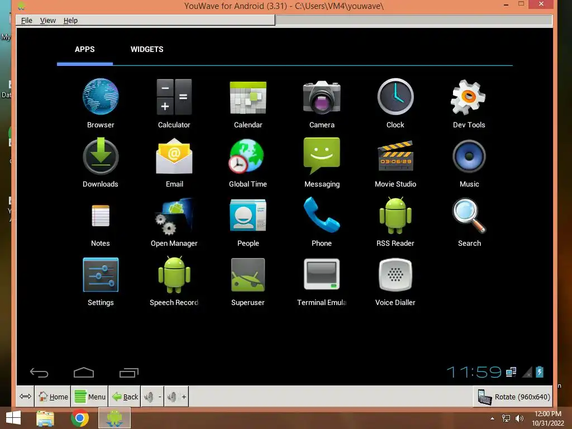The height and width of the screenshot is (429, 572).
Task: Launch the Terminal Emulator app
Action: [x=322, y=282]
